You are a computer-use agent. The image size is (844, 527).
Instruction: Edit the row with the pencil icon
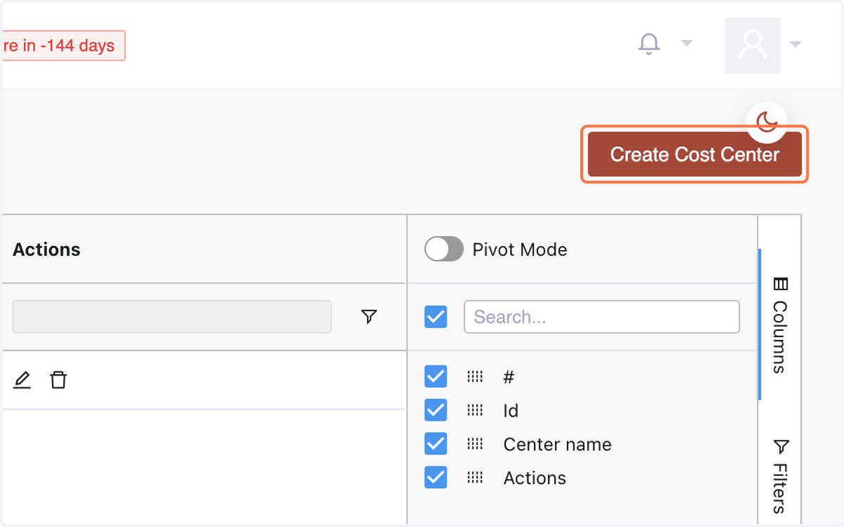[x=22, y=380]
